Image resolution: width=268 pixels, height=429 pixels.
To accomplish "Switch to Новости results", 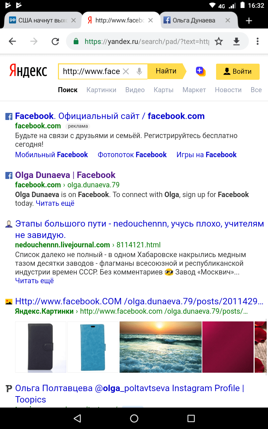I will [228, 90].
